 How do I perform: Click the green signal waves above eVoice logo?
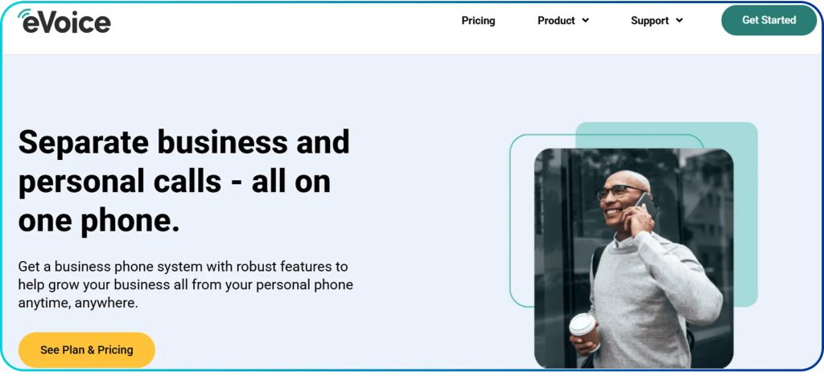click(23, 14)
